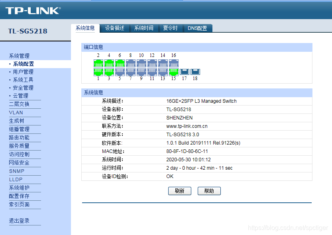This screenshot has height=235, width=332.
Task: Expand the 路由功能 menu section
Action: pos(19,137)
